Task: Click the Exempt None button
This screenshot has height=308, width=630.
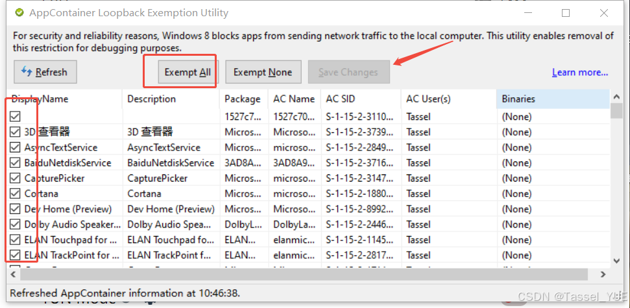Action: pos(263,72)
